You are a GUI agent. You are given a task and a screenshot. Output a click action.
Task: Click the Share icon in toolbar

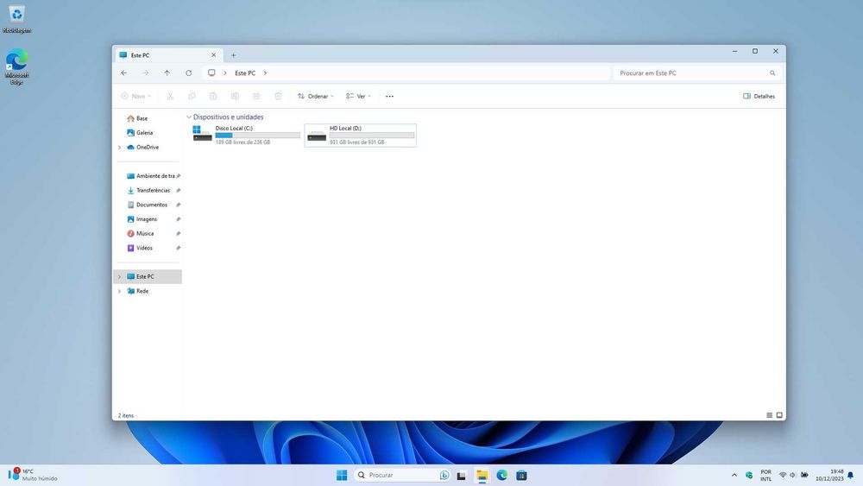[x=256, y=96]
